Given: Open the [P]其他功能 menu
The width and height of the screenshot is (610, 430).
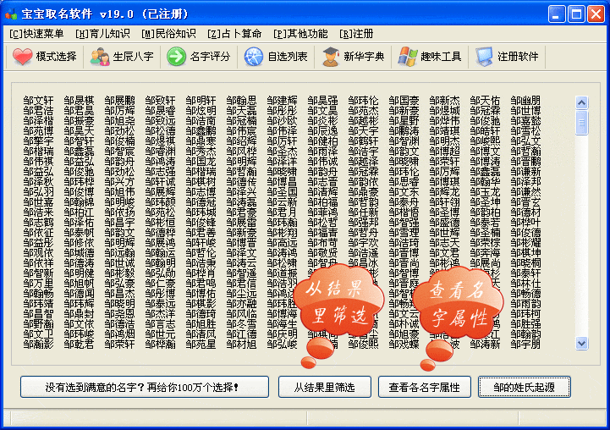Looking at the screenshot, I should point(300,34).
